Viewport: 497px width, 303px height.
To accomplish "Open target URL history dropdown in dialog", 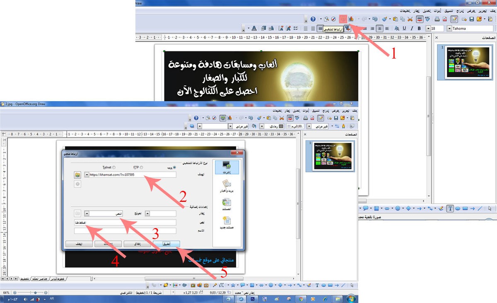I will [87, 175].
